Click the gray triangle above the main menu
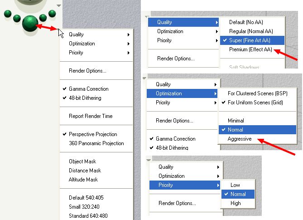Viewport: 303px width, 220px height. pyautogui.click(x=59, y=5)
